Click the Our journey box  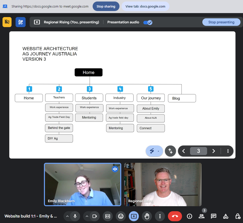(x=151, y=98)
